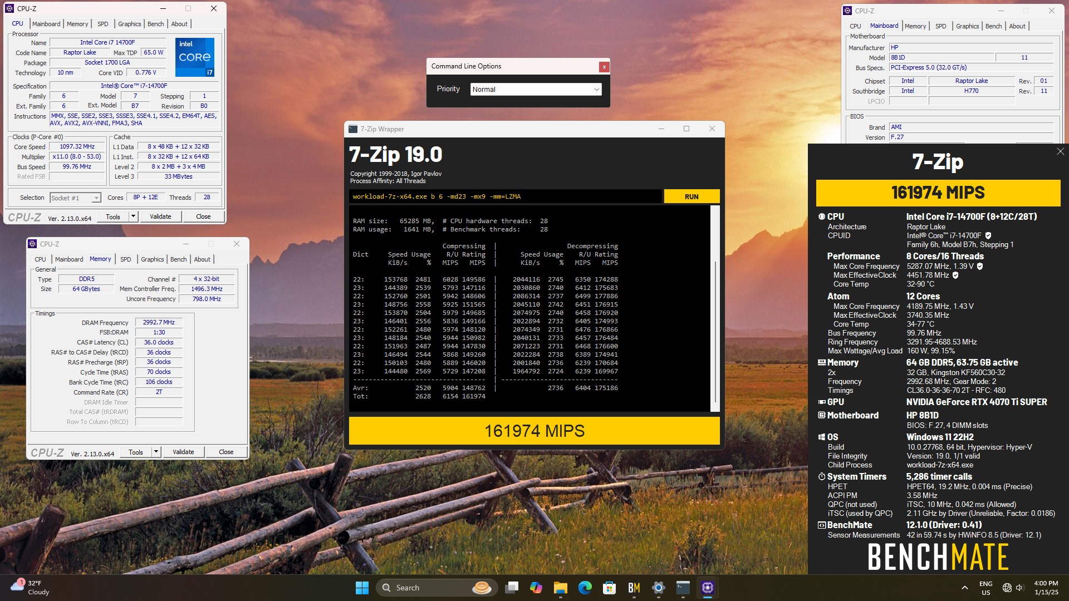
Task: Click the CAS# Latency value 36.0 clocks
Action: coord(159,342)
